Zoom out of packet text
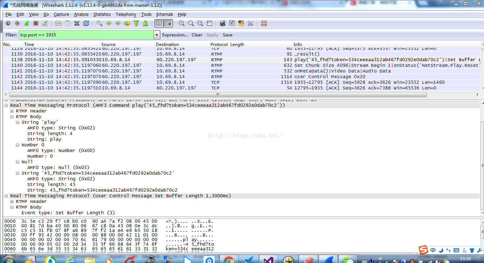The width and height of the screenshot is (484, 263). pyautogui.click(x=191, y=24)
